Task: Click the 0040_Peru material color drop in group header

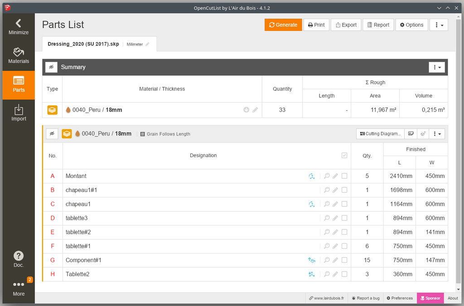Action: click(77, 133)
